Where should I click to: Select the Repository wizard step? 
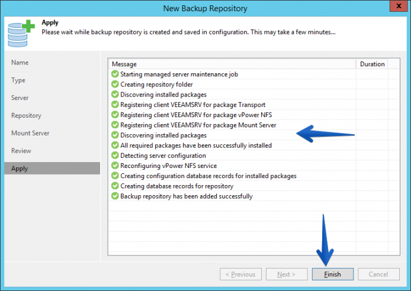point(26,116)
